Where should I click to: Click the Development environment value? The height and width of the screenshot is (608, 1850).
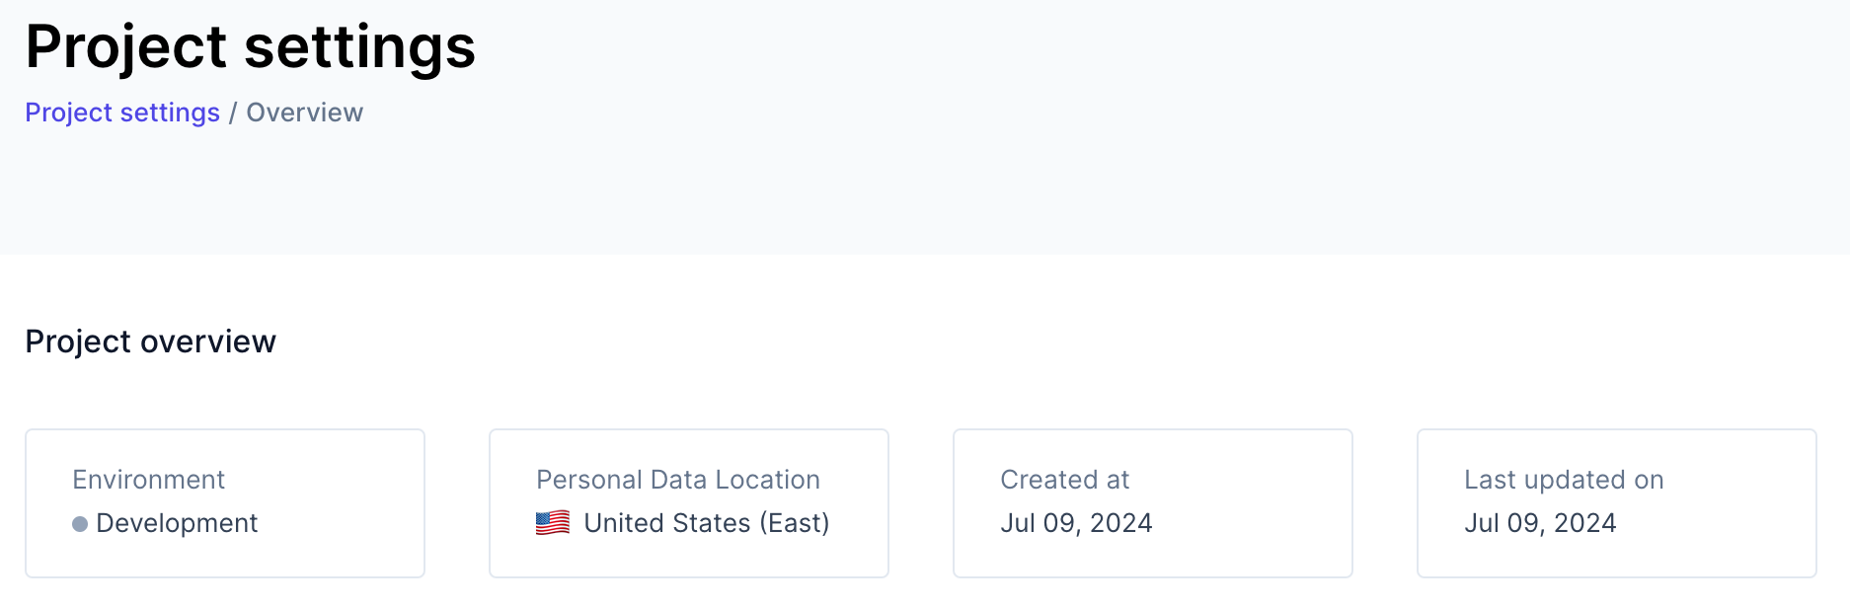(177, 523)
